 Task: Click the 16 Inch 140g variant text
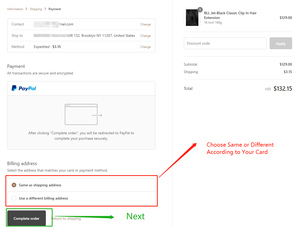(x=213, y=23)
